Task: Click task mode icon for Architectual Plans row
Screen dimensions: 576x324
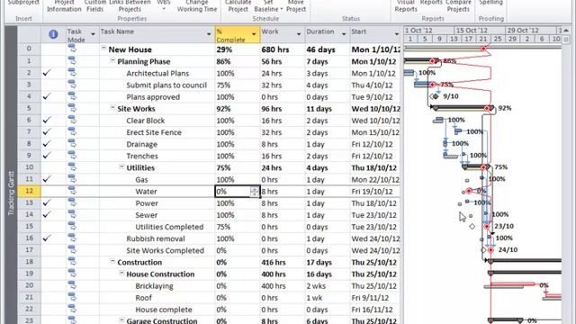Action: (x=72, y=73)
